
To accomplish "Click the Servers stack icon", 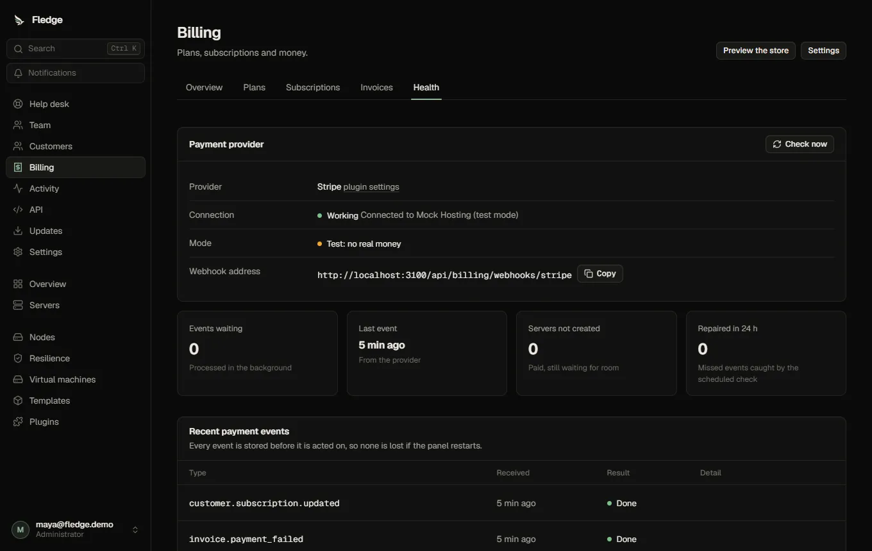I will (x=18, y=305).
